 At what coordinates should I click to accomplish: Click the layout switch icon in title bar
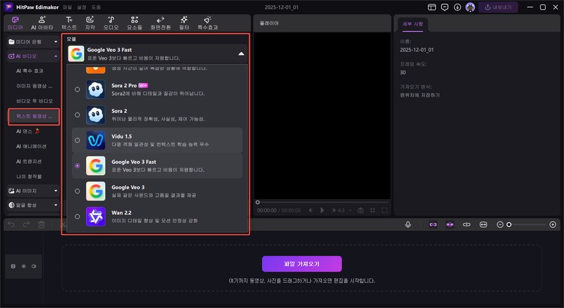(432, 7)
